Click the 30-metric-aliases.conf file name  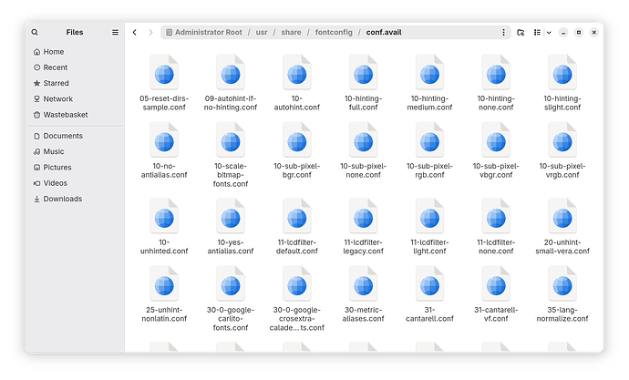364,314
